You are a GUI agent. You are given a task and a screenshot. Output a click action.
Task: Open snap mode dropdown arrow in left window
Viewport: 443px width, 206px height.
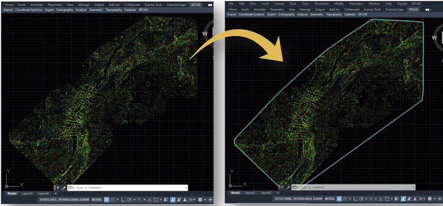tap(117, 199)
